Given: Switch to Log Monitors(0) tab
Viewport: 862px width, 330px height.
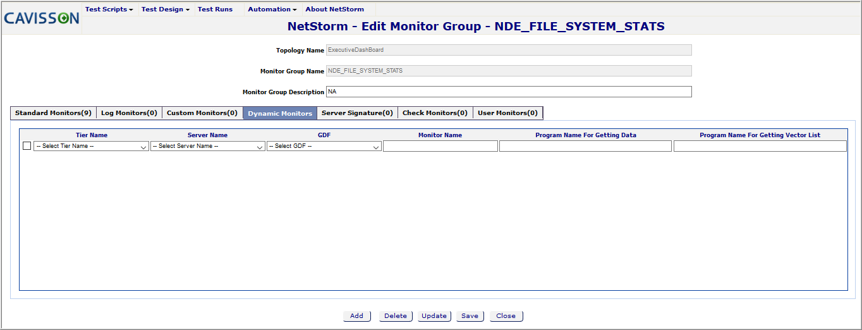Looking at the screenshot, I should coord(129,113).
